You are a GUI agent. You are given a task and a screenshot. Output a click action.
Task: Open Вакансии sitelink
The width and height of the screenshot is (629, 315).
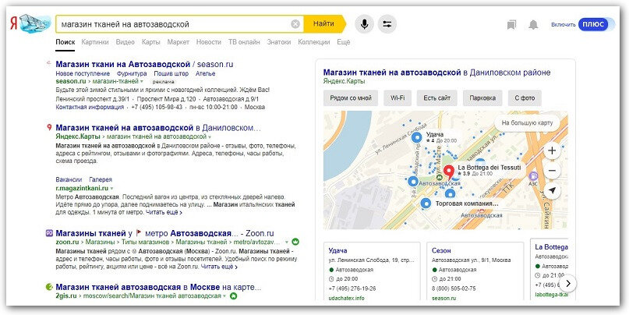point(69,180)
